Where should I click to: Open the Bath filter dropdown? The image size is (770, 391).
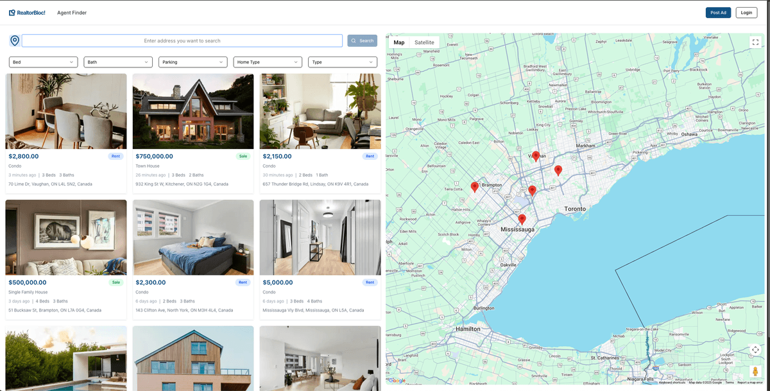pyautogui.click(x=118, y=62)
